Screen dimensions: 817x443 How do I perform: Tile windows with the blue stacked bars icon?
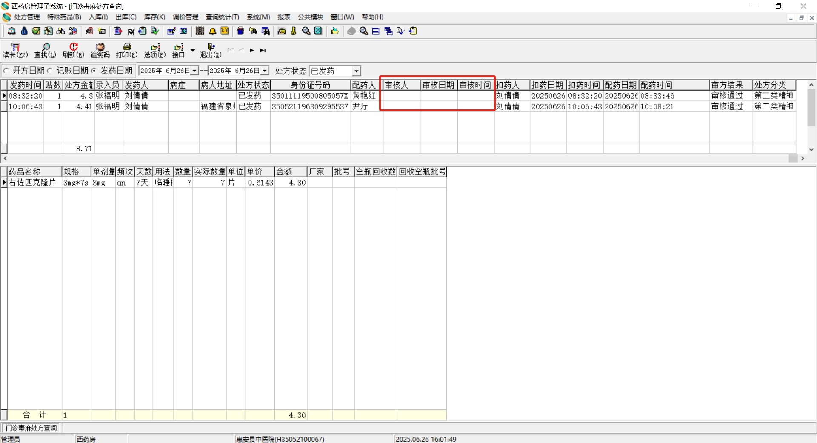pos(376,31)
